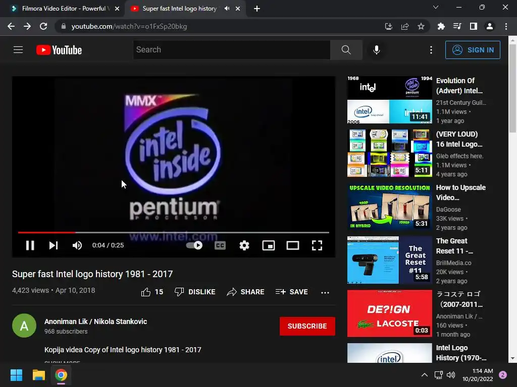Open more actions ellipsis under video
This screenshot has height=387, width=517.
(325, 292)
